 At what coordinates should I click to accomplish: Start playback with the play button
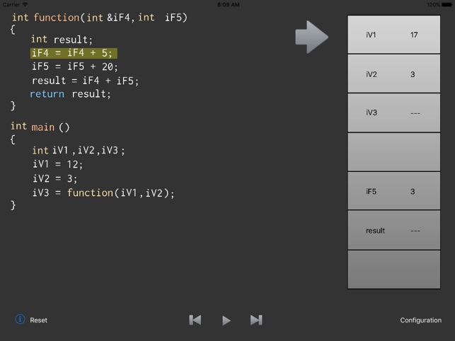click(x=226, y=320)
